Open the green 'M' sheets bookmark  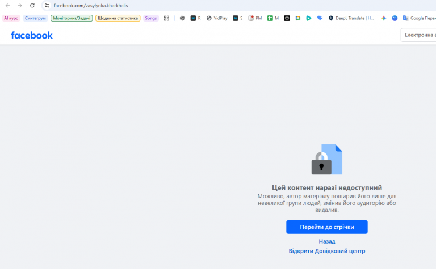tap(273, 18)
